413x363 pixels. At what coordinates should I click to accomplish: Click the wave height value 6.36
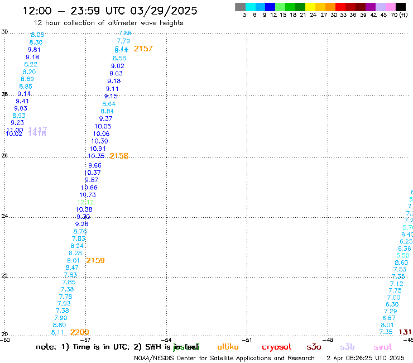[404, 249]
